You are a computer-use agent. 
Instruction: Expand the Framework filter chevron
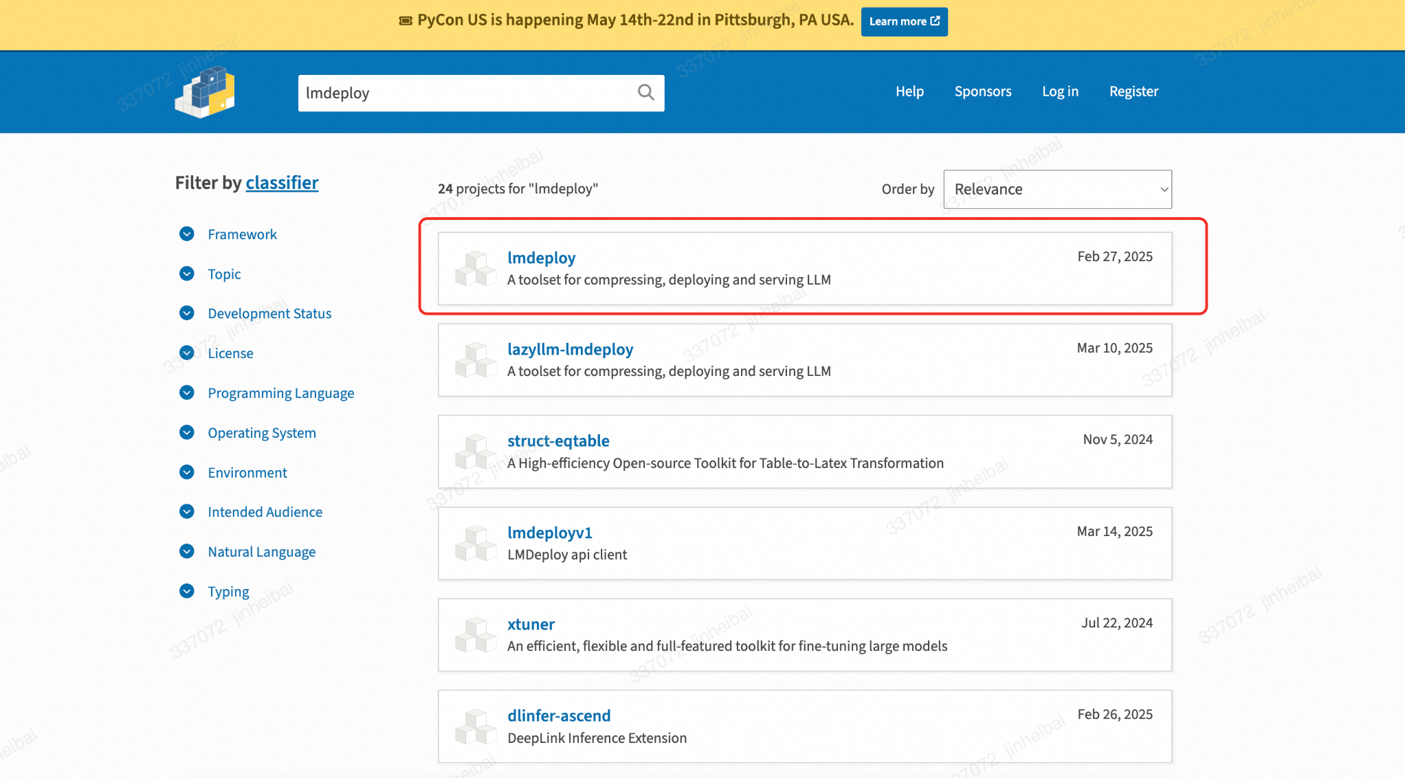(187, 234)
